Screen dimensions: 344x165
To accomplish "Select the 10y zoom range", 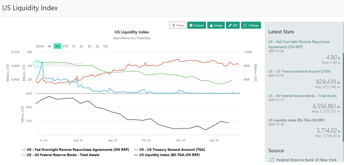I will tap(105, 46).
